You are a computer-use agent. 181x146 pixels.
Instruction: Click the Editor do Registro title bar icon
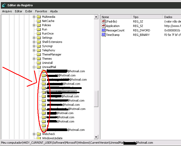click(3, 5)
